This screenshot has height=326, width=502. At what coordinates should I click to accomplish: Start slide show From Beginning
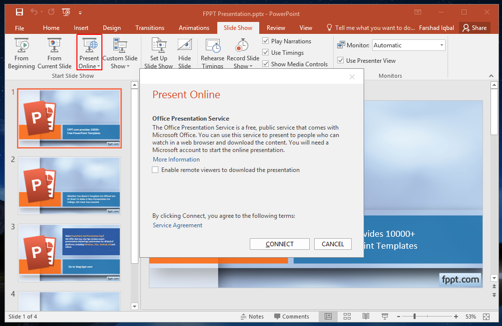(x=21, y=53)
